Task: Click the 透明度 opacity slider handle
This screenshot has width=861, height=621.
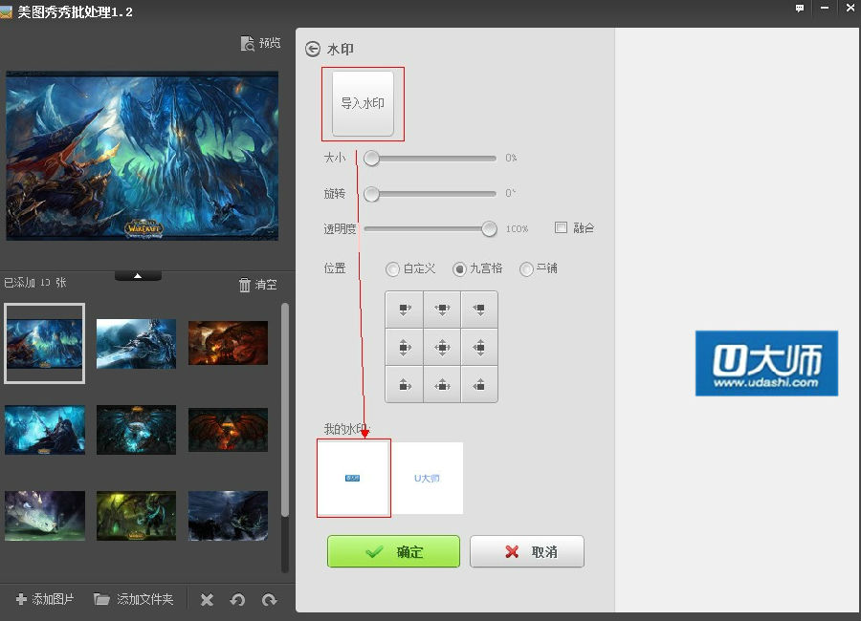Action: tap(489, 228)
